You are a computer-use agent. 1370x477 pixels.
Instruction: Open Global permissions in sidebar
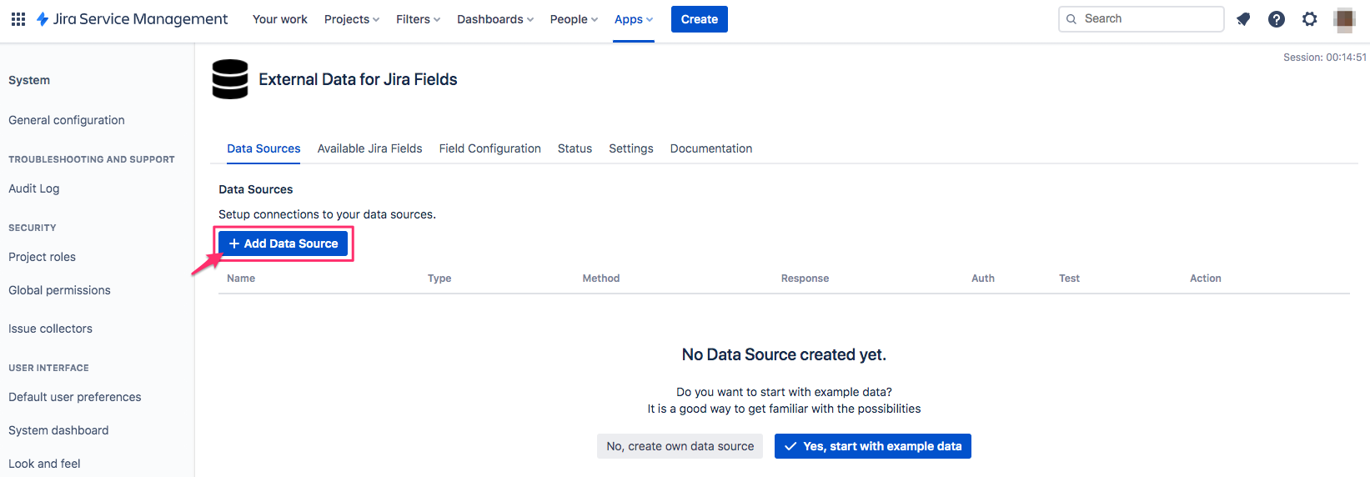(60, 290)
